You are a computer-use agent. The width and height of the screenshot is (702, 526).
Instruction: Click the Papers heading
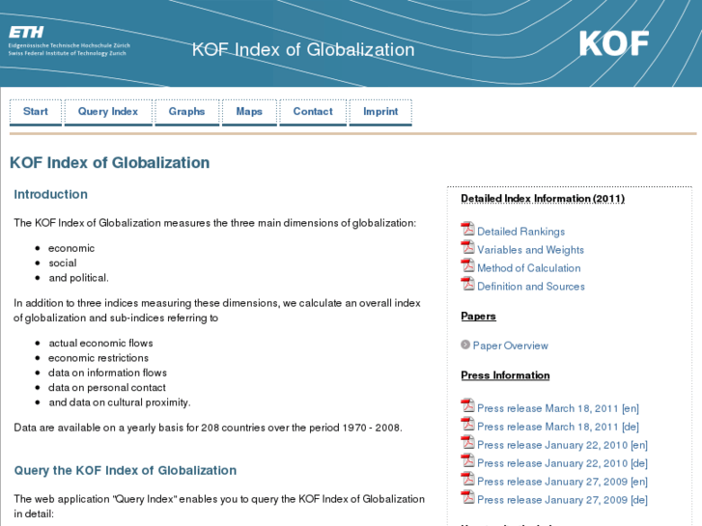(478, 316)
